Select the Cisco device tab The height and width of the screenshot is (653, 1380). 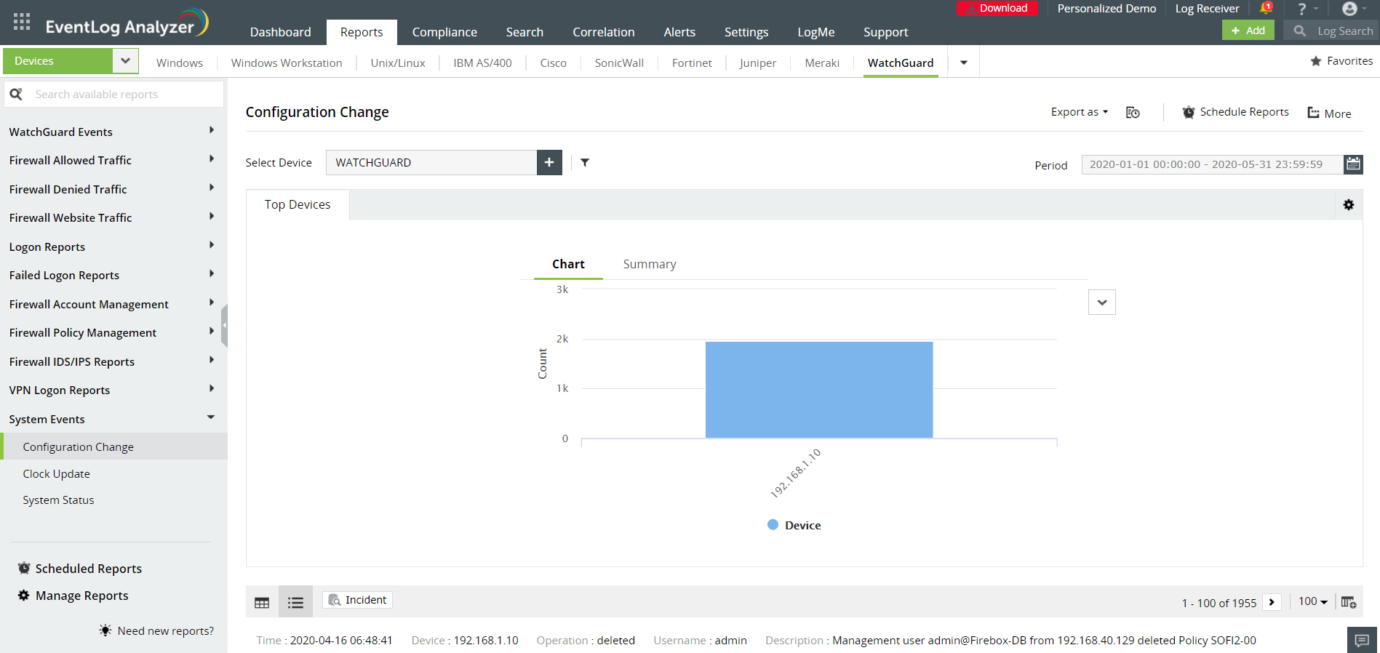[553, 63]
